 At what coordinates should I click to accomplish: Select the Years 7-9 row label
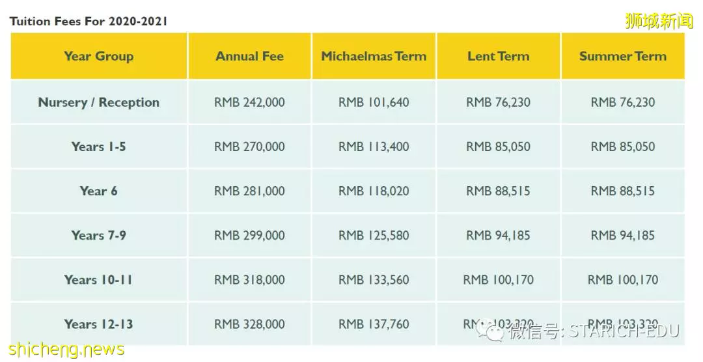tap(99, 236)
